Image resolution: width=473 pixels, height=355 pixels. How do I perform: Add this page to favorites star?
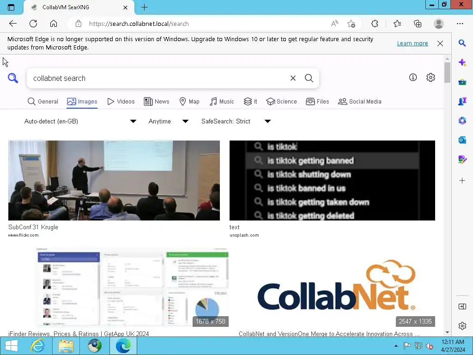pos(351,24)
